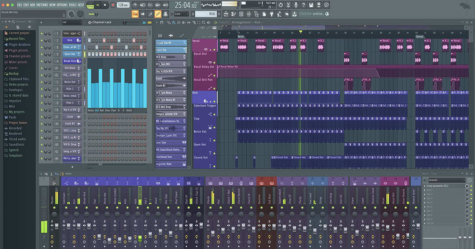This screenshot has height=249, width=475.
Task: Expand the Project bones folder
Action: coord(16,123)
